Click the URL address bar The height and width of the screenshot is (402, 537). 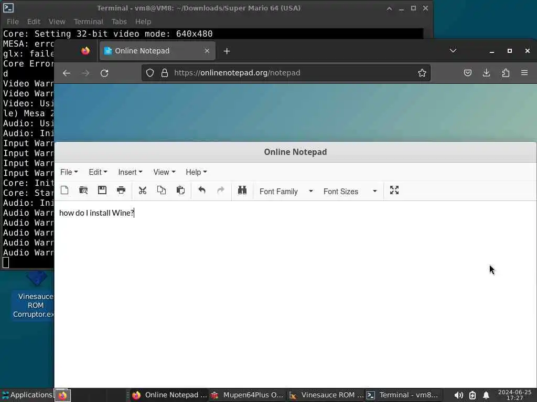[x=286, y=73]
